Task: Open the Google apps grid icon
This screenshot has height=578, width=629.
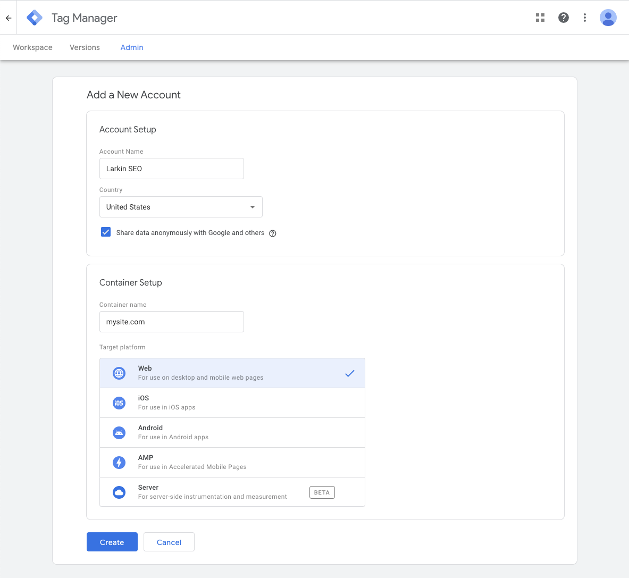Action: 540,17
